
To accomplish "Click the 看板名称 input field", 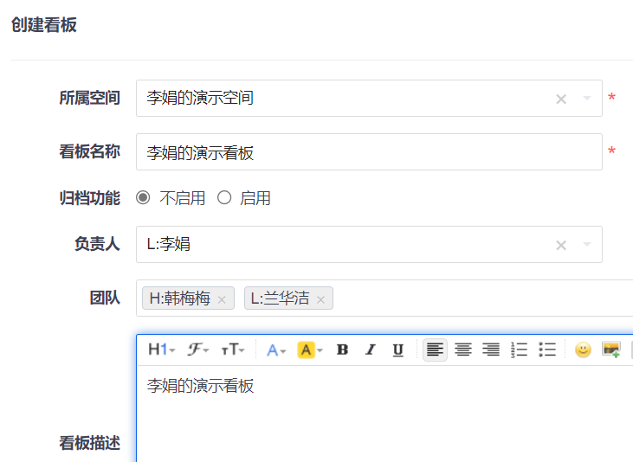I will [x=369, y=151].
